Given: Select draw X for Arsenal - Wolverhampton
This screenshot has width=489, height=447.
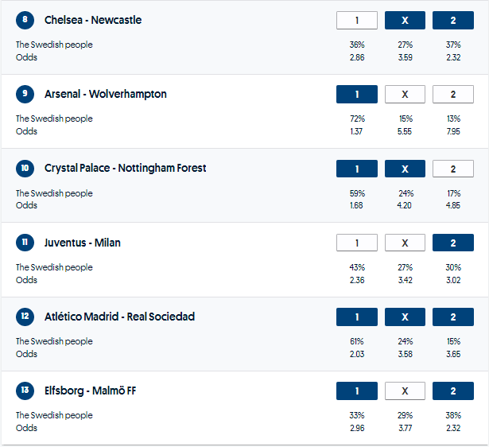Looking at the screenshot, I should 405,95.
